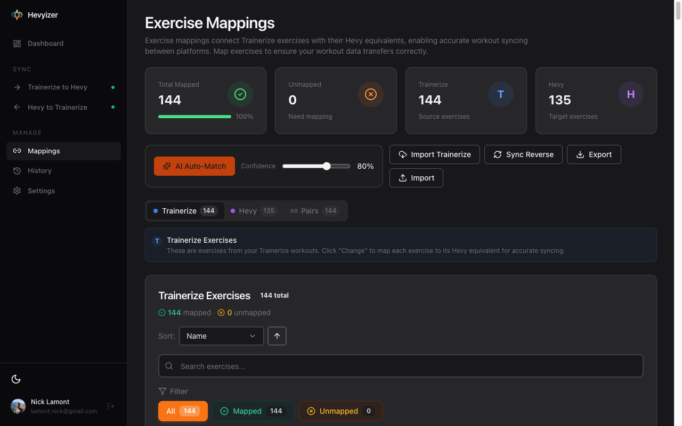This screenshot has height=426, width=682.
Task: Select the All filter showing 144
Action: (183, 411)
